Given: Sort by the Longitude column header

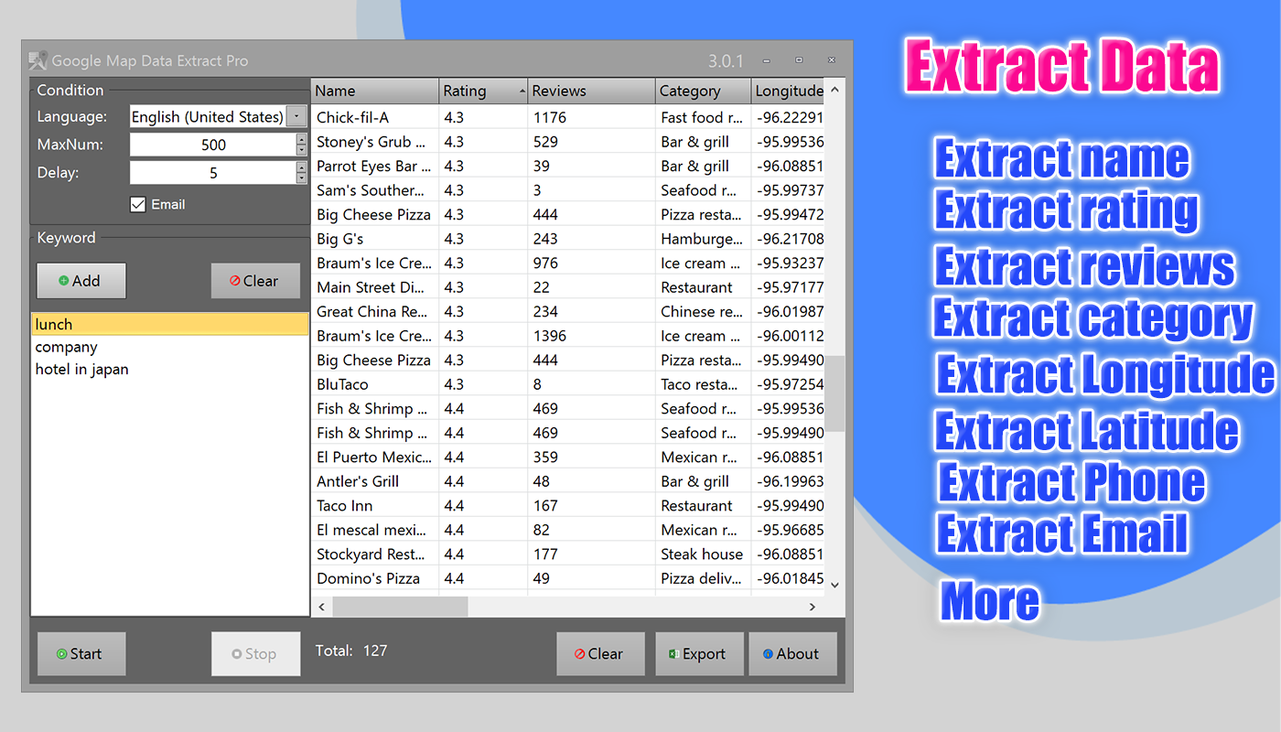Looking at the screenshot, I should pos(788,91).
